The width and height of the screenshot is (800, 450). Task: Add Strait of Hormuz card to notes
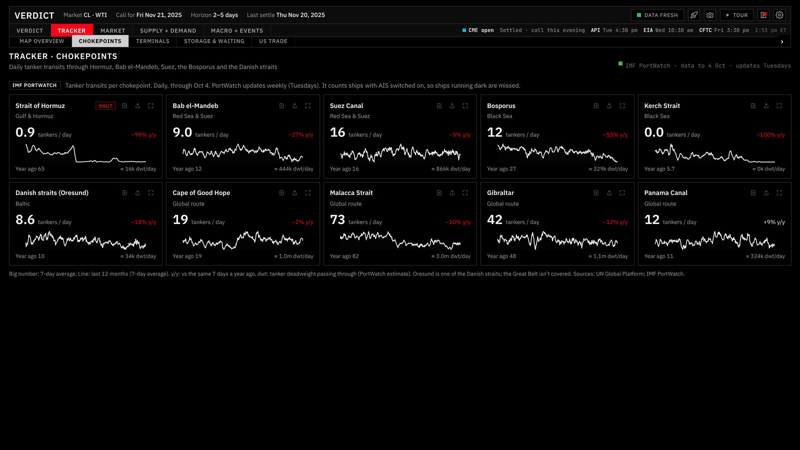tap(124, 106)
